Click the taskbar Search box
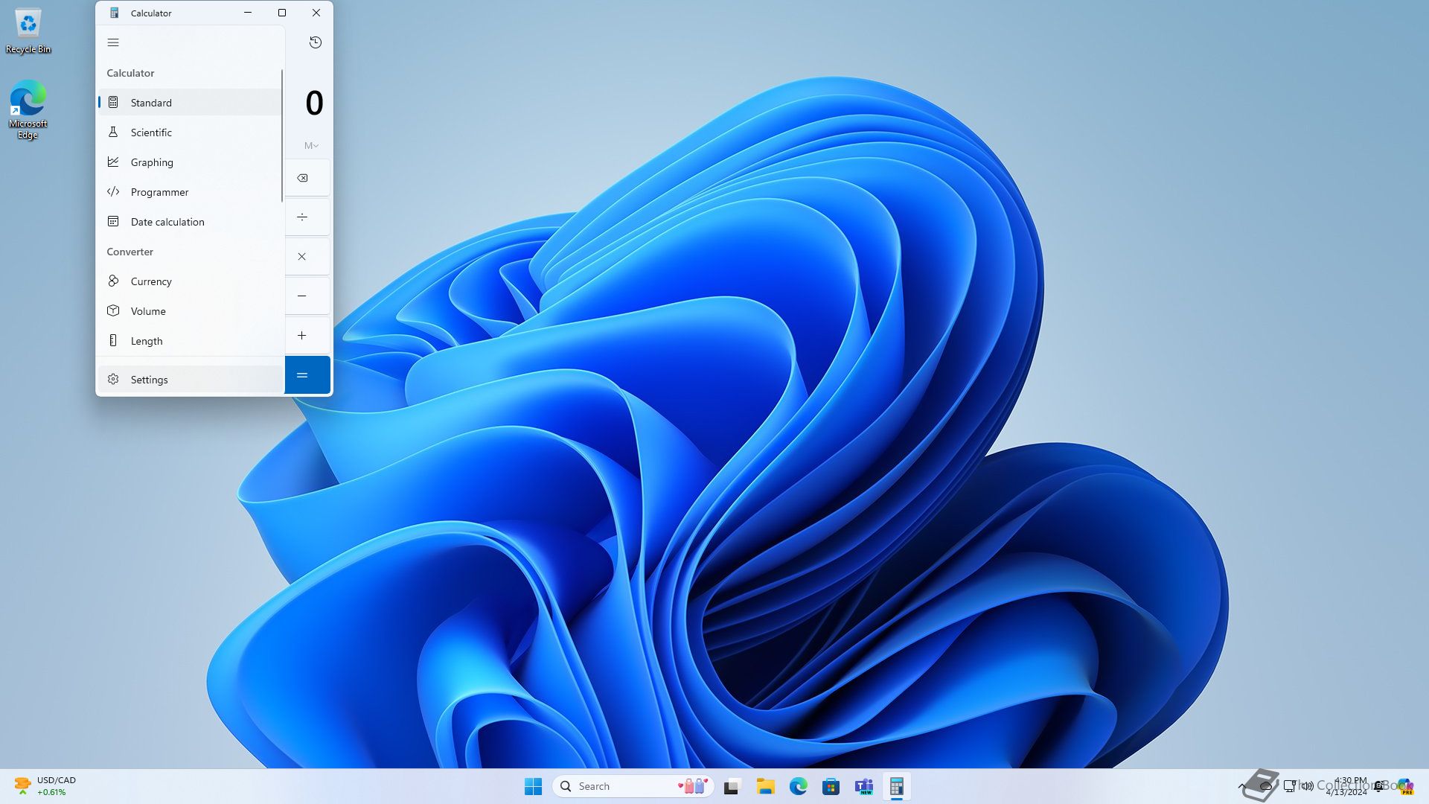Viewport: 1429px width, 804px height. (633, 786)
